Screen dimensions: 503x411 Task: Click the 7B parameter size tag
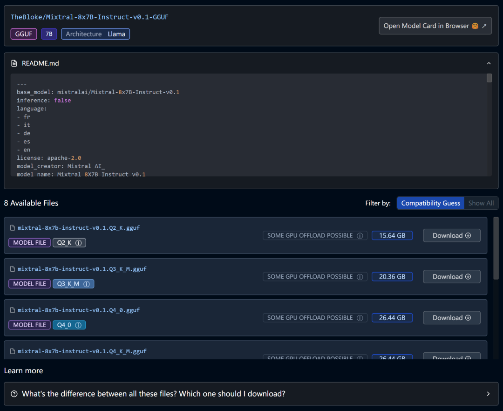(49, 34)
